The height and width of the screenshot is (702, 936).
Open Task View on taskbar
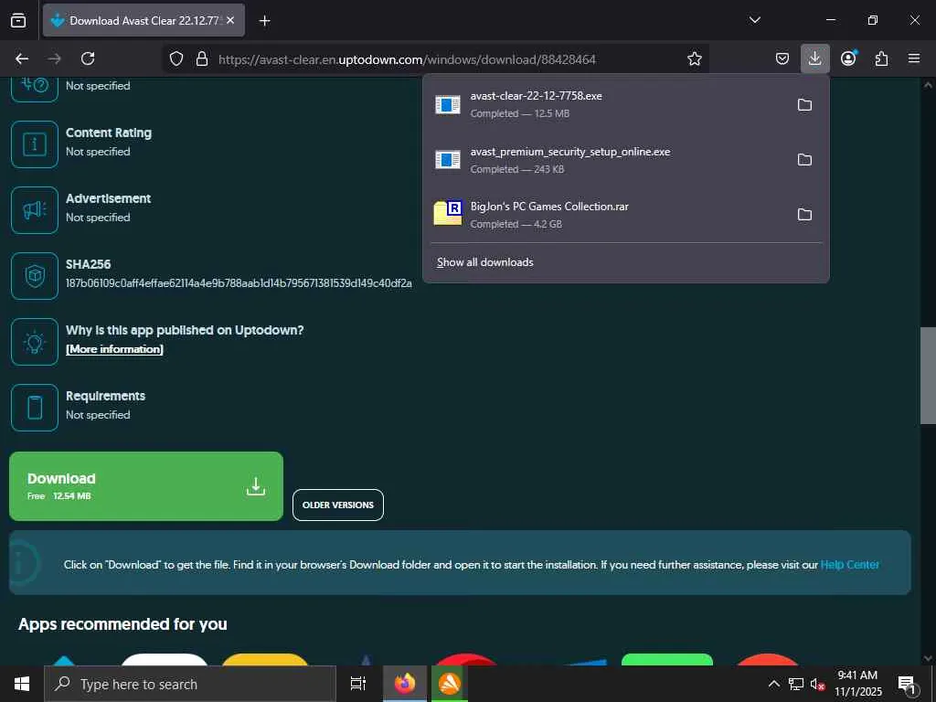[358, 684]
